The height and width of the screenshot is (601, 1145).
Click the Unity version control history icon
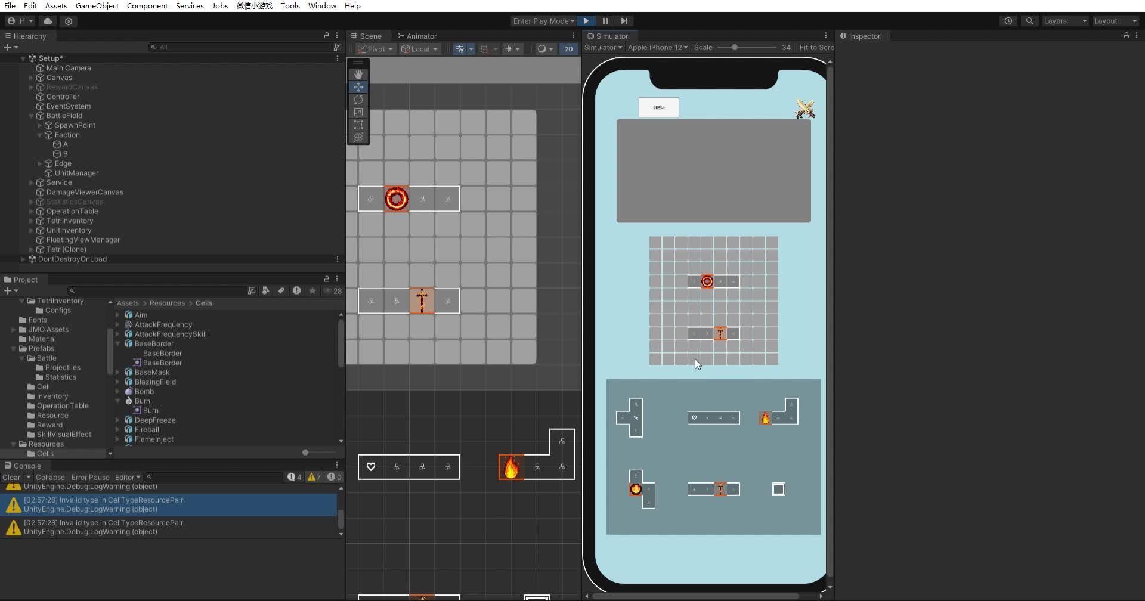[1009, 21]
